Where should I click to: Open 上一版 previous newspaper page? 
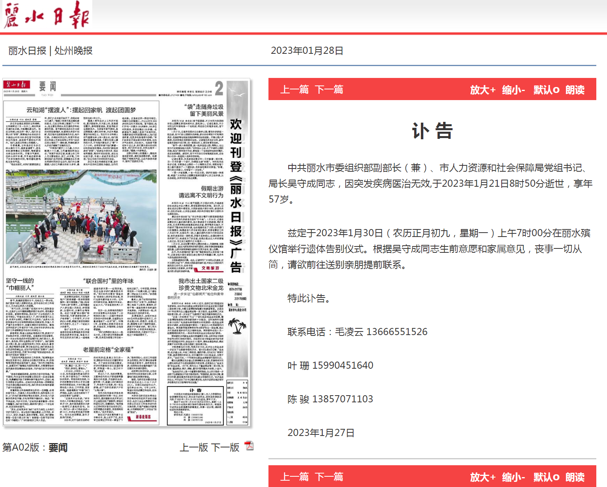(x=194, y=447)
